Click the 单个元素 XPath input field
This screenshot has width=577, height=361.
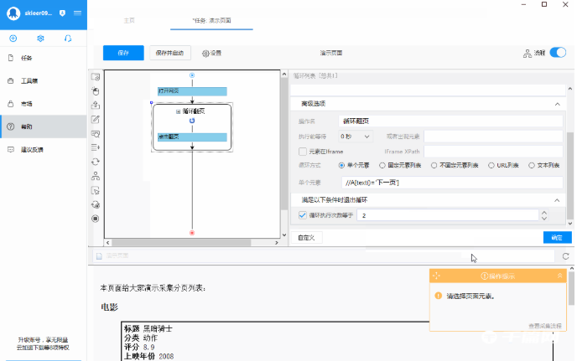tap(452, 183)
